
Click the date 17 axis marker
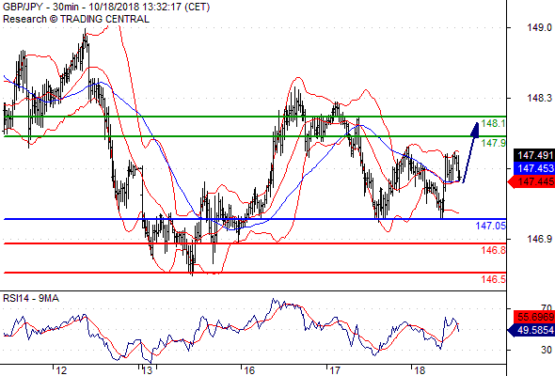point(334,370)
